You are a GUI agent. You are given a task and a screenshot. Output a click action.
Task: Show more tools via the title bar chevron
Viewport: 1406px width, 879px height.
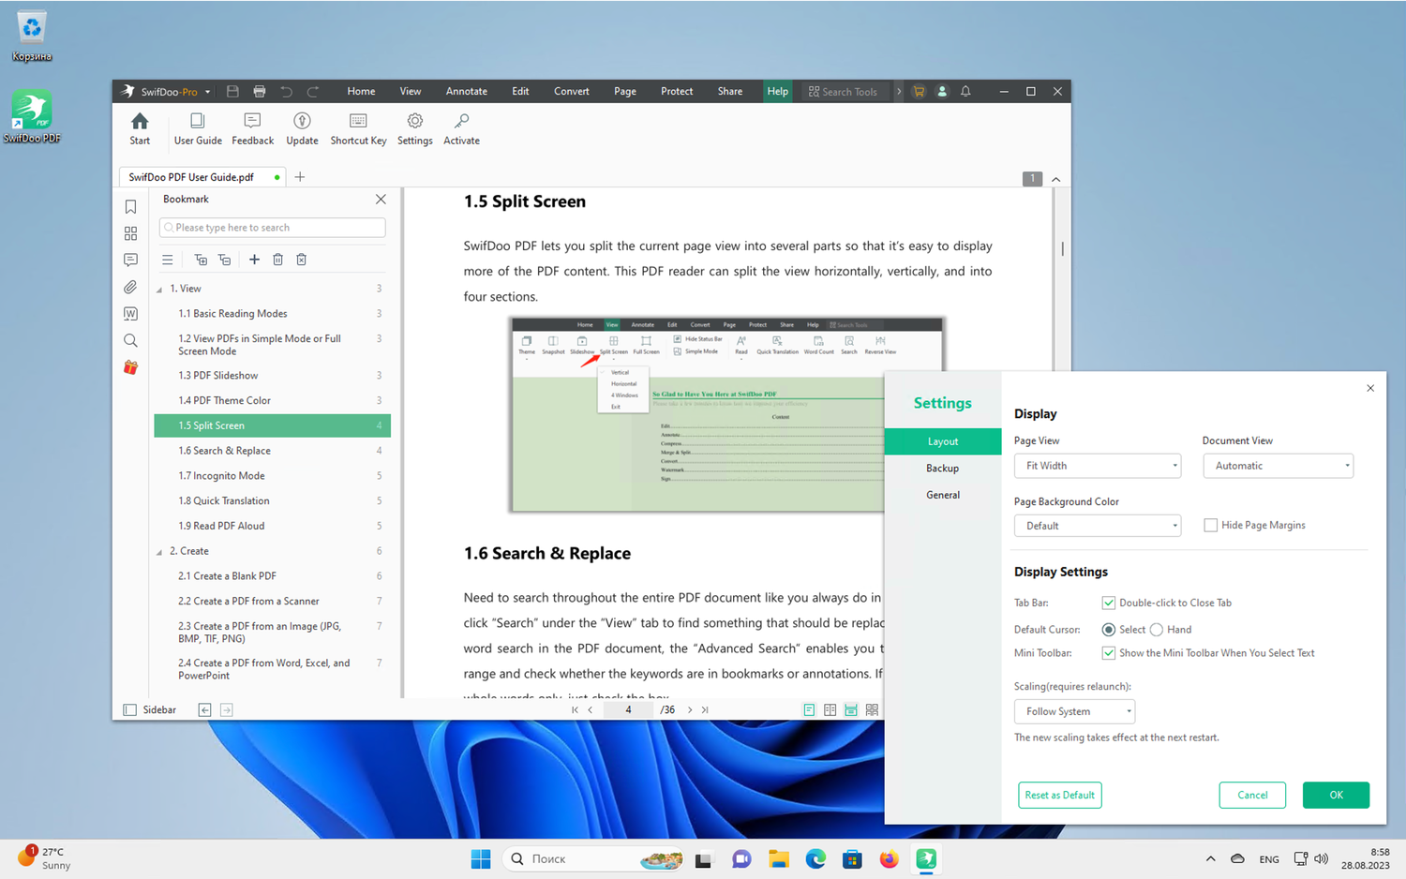(898, 91)
